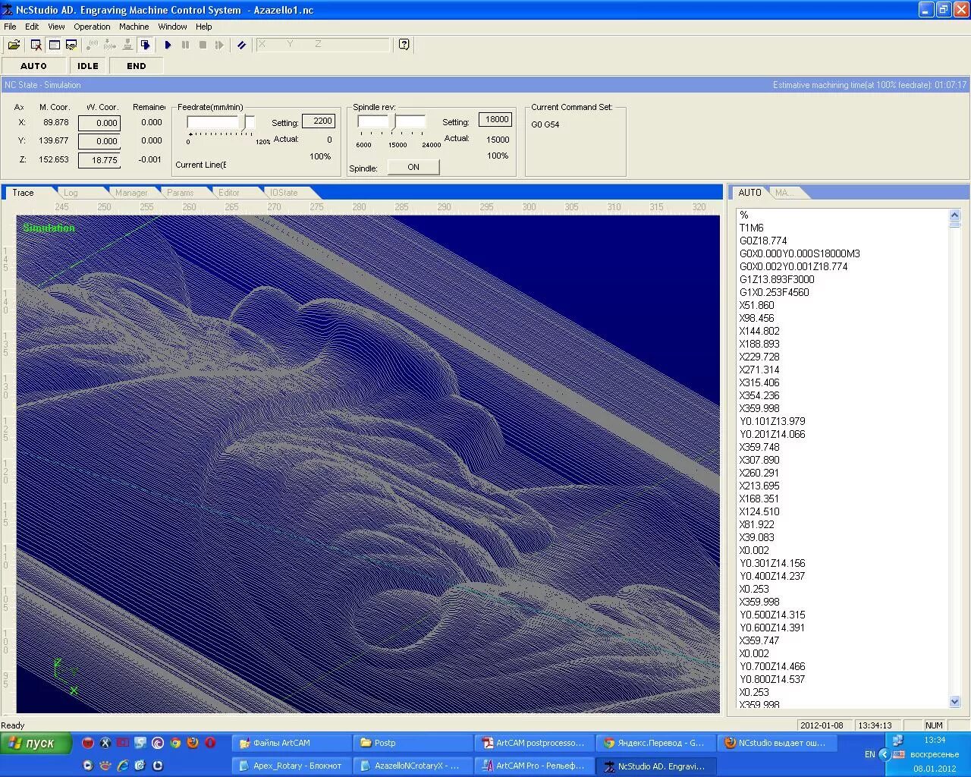The height and width of the screenshot is (777, 971).
Task: Click the unload file icon with red X
Action: [36, 45]
